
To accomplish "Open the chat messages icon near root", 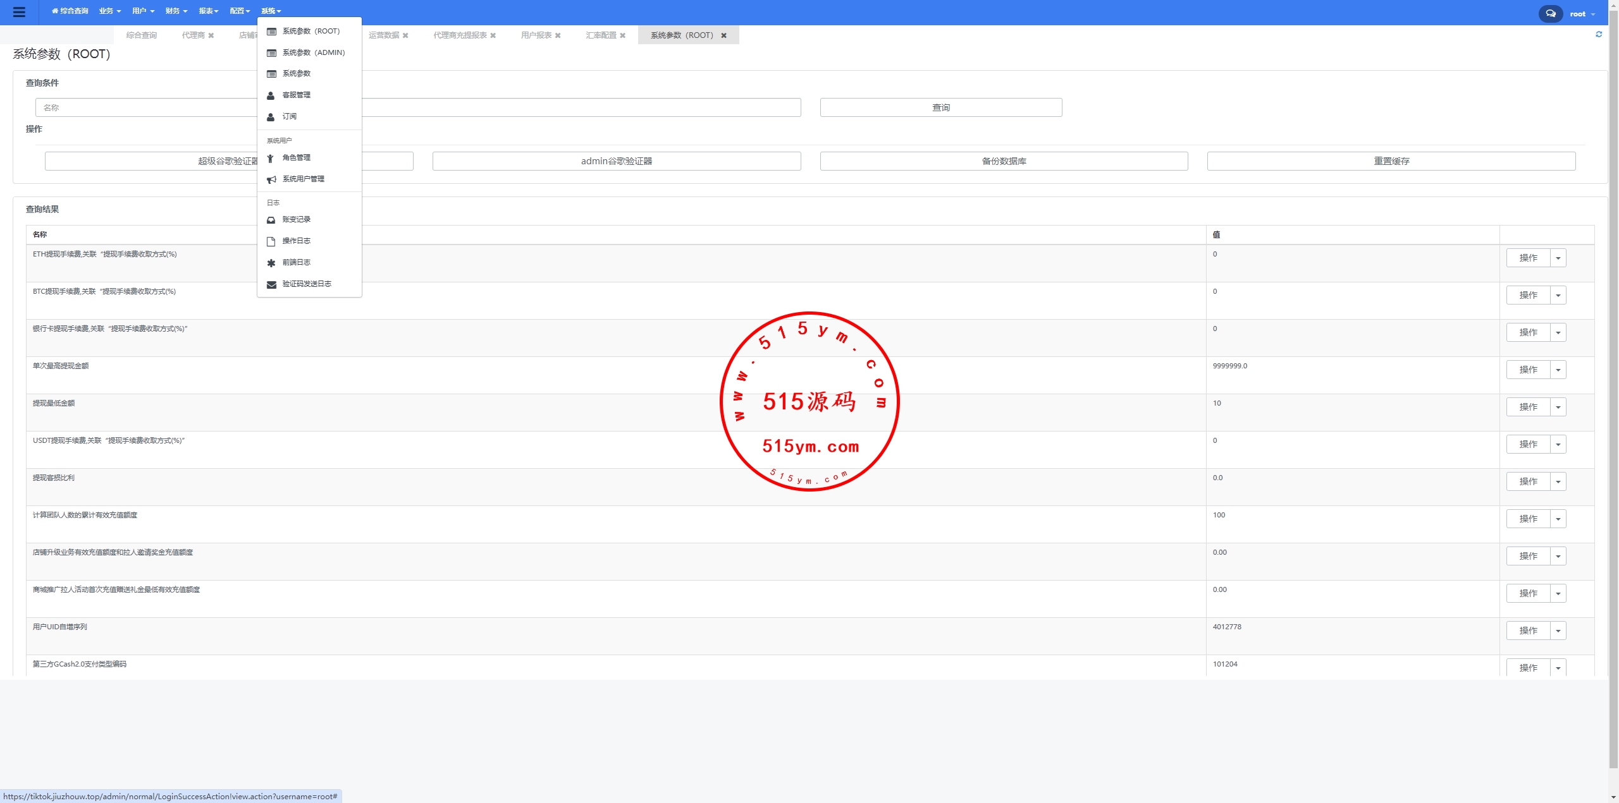I will 1550,13.
